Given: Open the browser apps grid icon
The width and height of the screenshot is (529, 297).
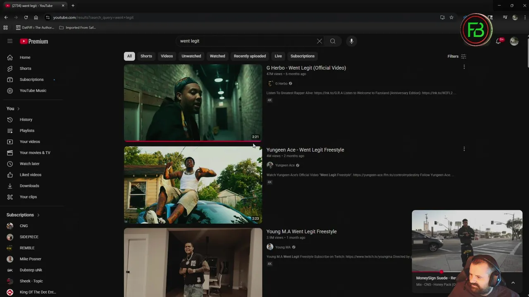Looking at the screenshot, I should pyautogui.click(x=5, y=28).
